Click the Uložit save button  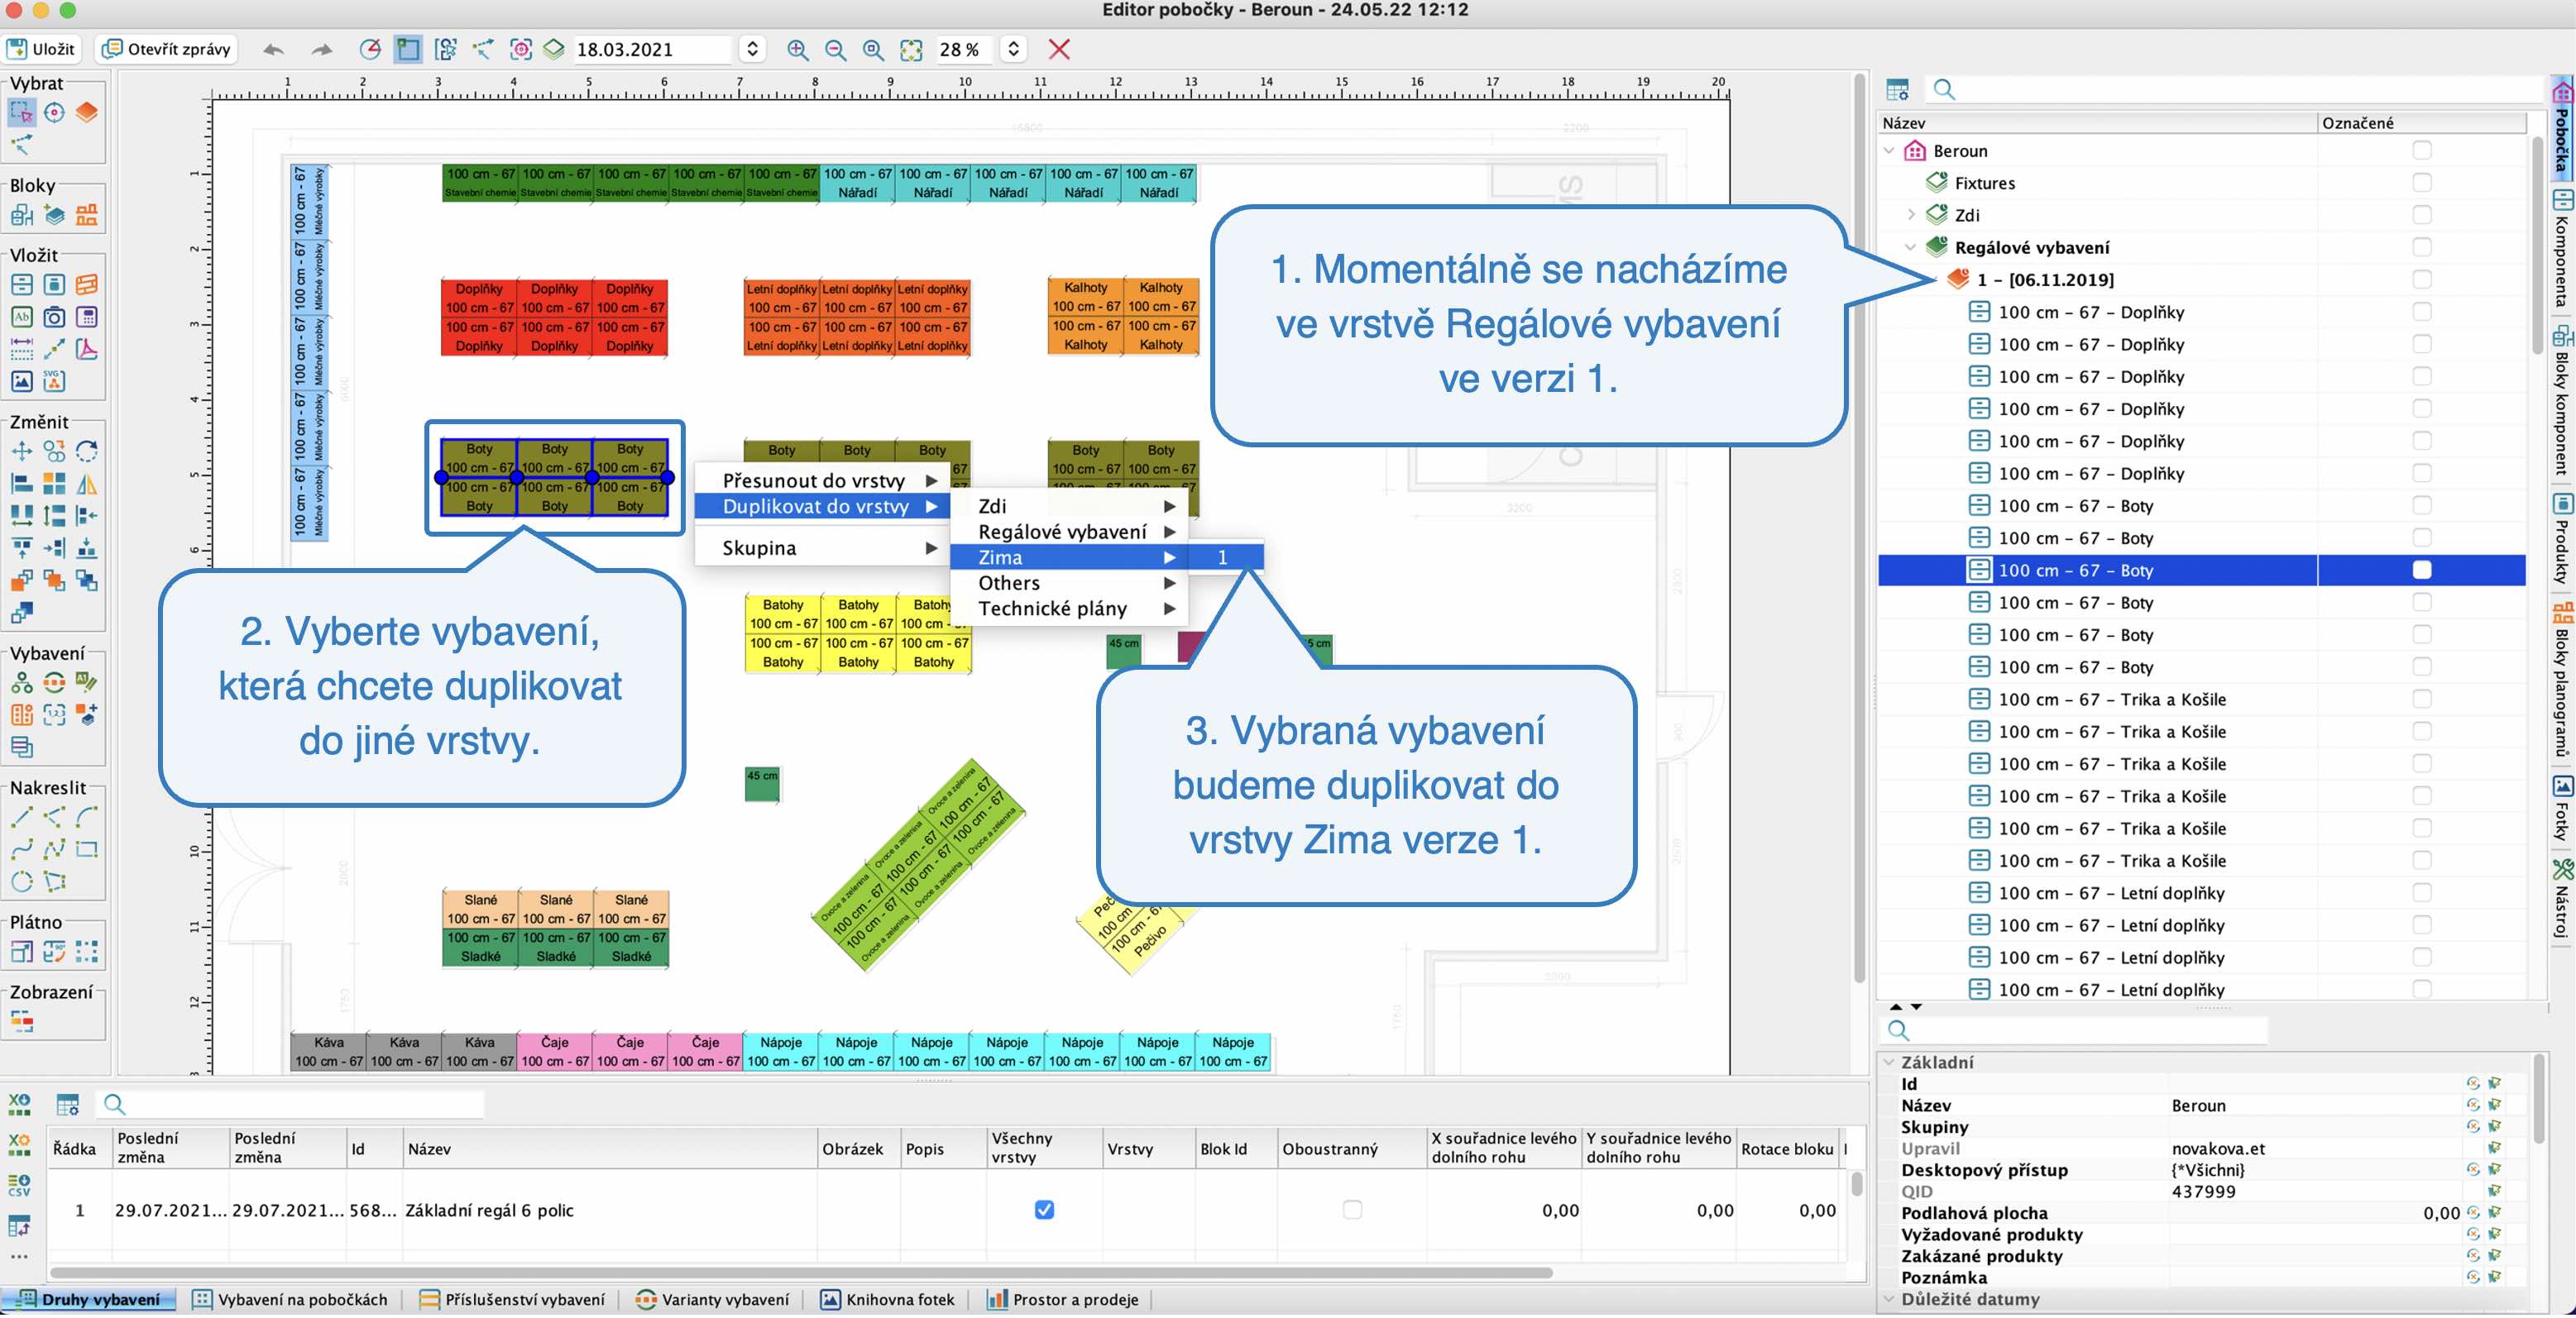pyautogui.click(x=41, y=49)
